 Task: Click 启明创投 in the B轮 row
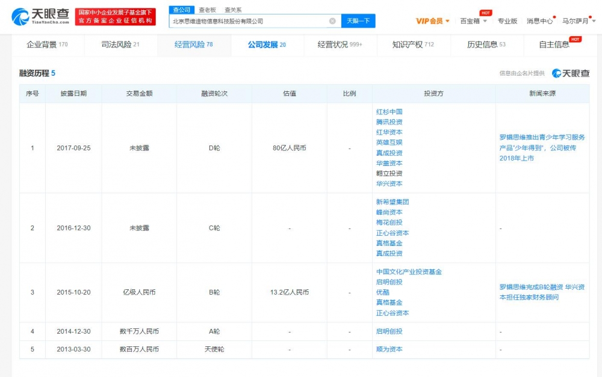[389, 282]
